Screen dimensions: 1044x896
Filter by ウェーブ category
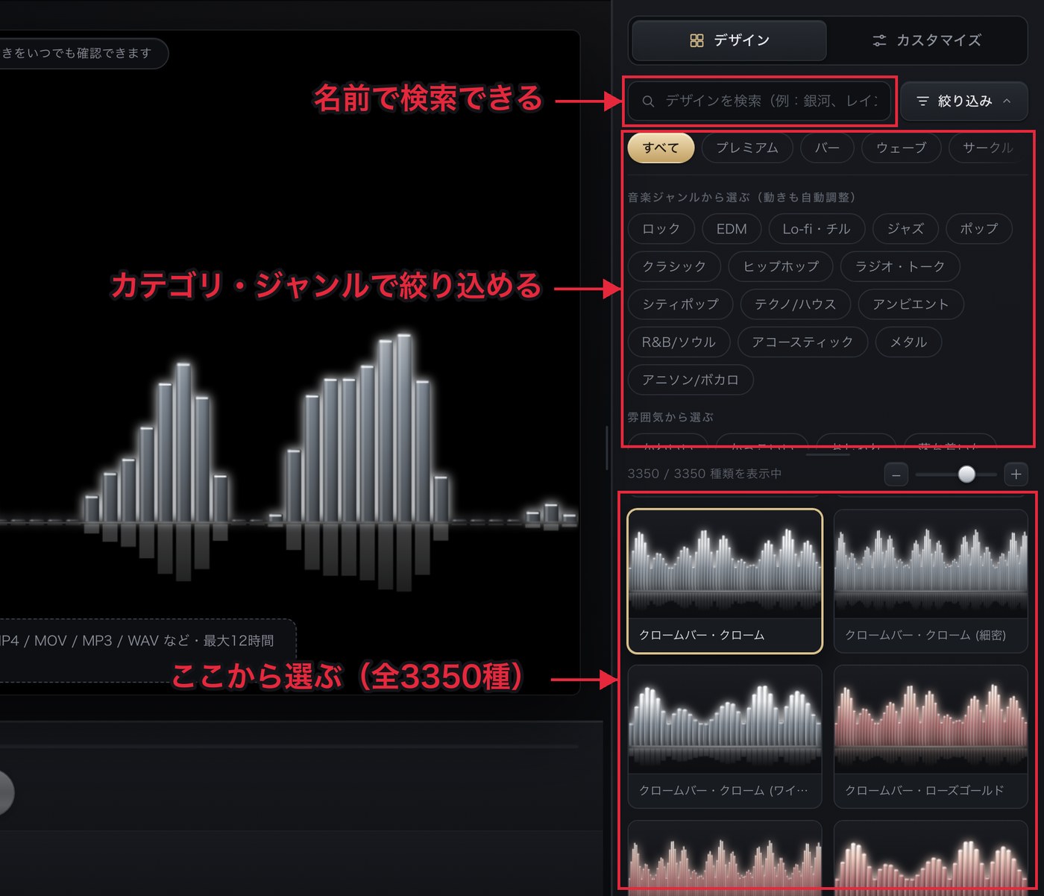click(x=901, y=148)
